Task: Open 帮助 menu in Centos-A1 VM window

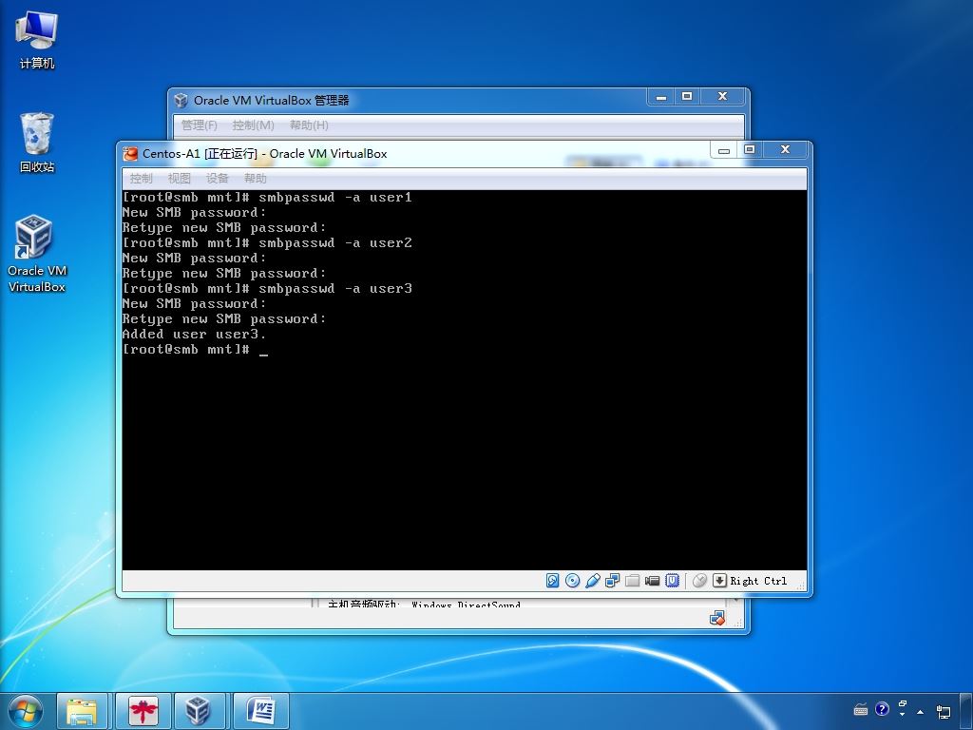Action: click(255, 179)
